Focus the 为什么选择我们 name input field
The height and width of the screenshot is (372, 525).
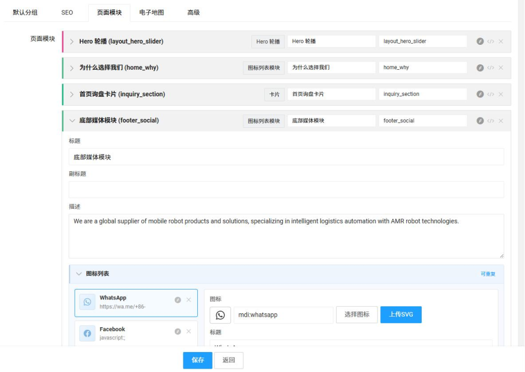click(332, 68)
